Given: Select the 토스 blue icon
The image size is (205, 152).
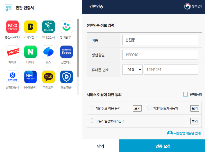Looking at the screenshot, I should tap(48, 52).
